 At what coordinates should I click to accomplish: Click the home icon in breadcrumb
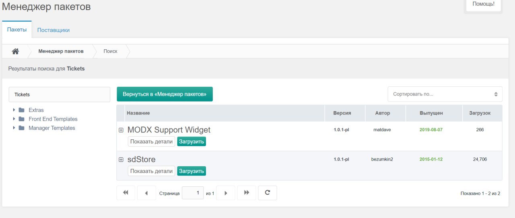click(15, 51)
